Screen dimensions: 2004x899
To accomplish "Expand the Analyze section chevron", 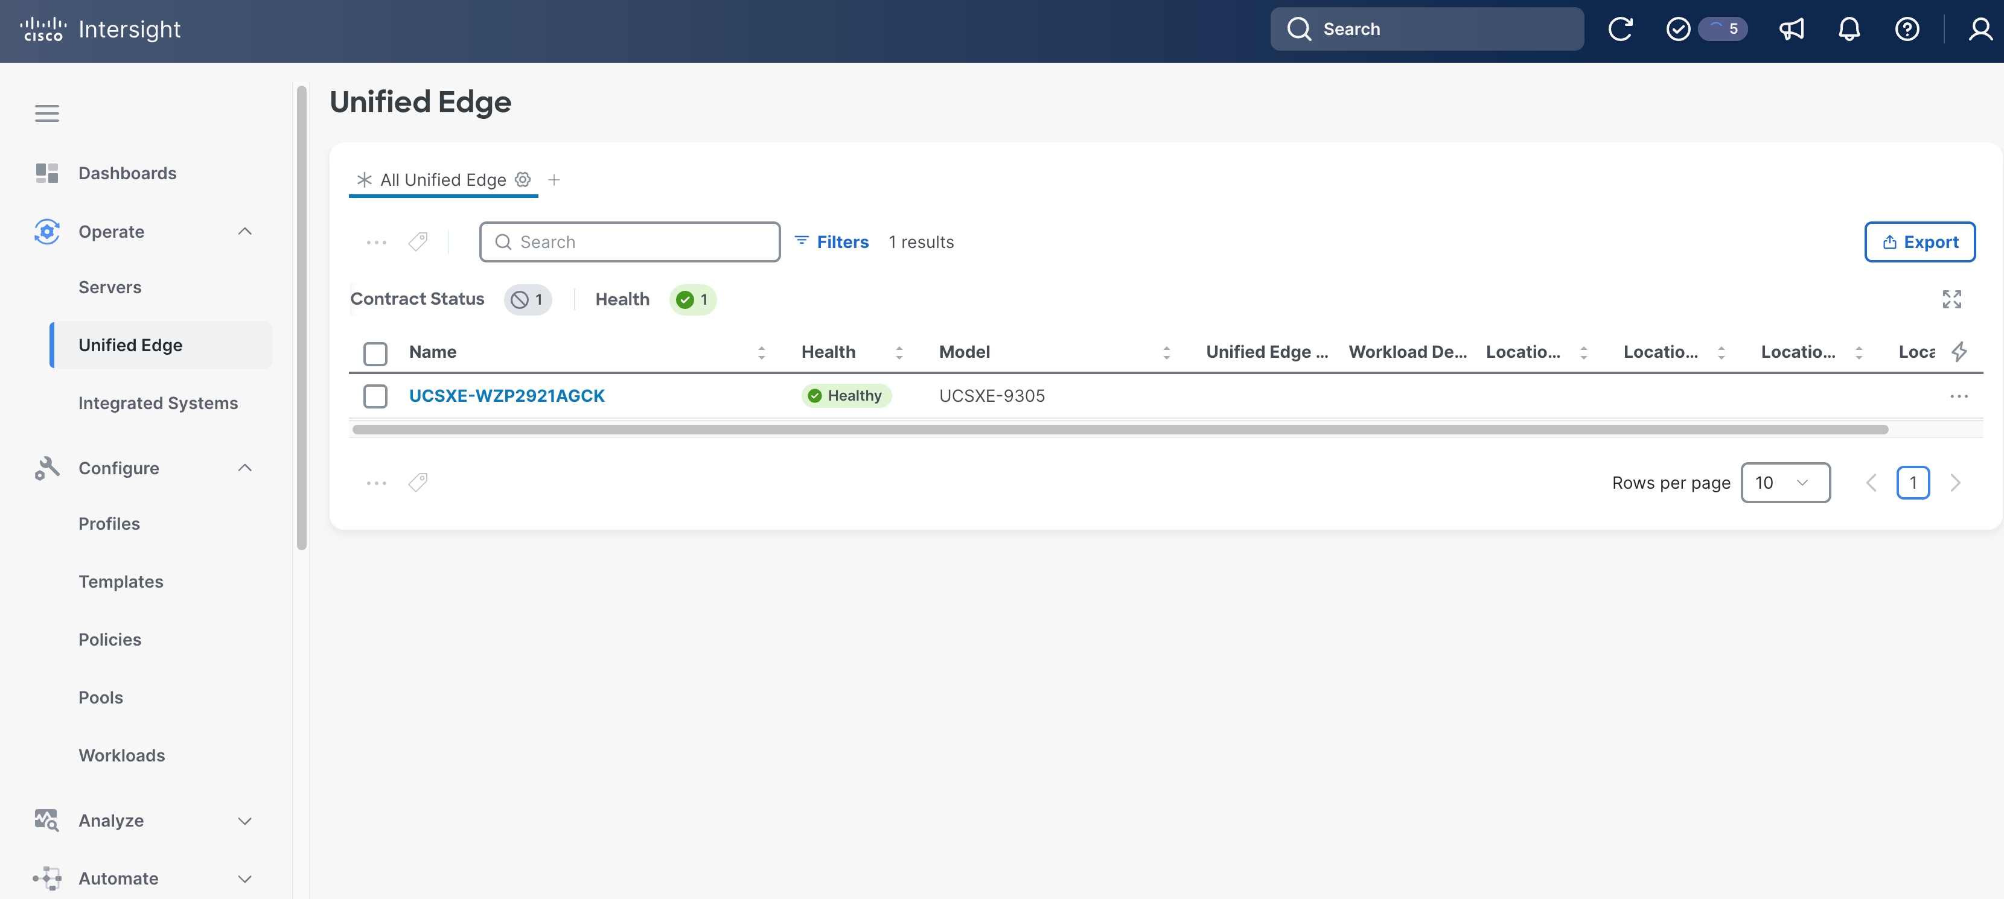I will (x=244, y=821).
